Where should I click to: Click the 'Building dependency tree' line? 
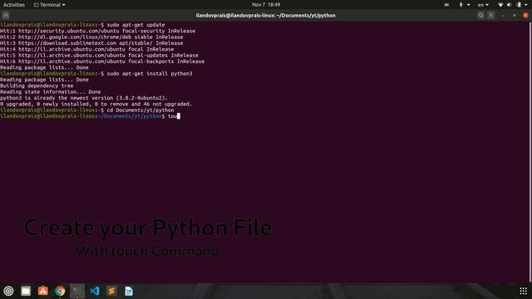pyautogui.click(x=37, y=86)
